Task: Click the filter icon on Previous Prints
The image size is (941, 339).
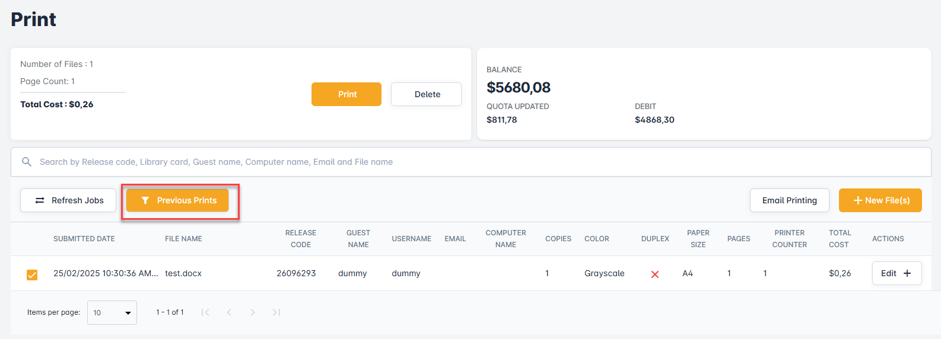Action: [x=145, y=200]
